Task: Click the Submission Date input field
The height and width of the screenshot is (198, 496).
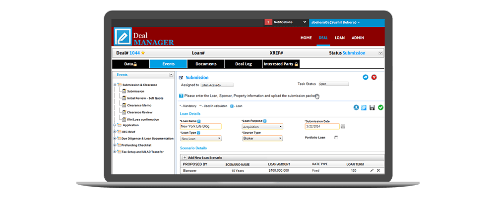Action: (322, 126)
